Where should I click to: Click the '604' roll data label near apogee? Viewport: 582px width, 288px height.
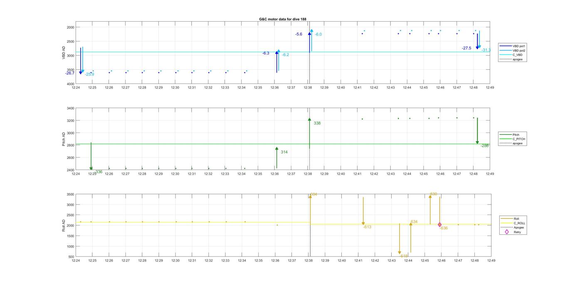313,194
